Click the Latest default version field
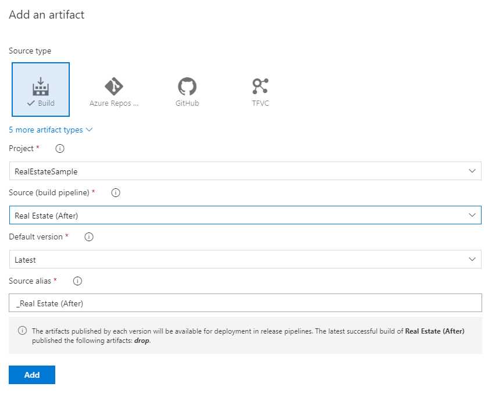Viewport: 499px width, 401px height. click(244, 259)
